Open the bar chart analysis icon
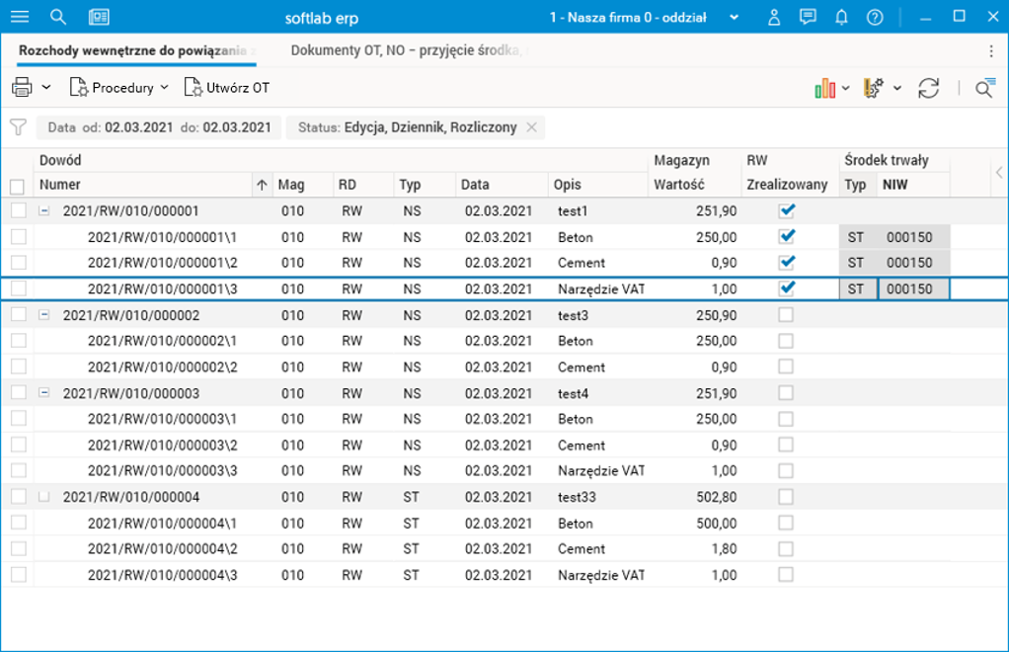1009x652 pixels. (825, 88)
